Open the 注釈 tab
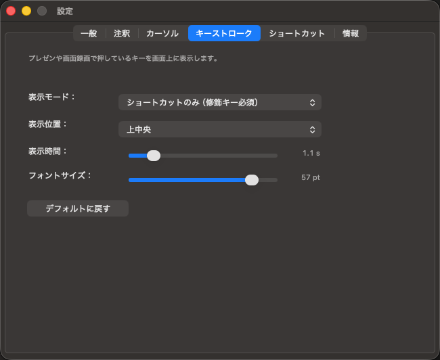 [122, 33]
